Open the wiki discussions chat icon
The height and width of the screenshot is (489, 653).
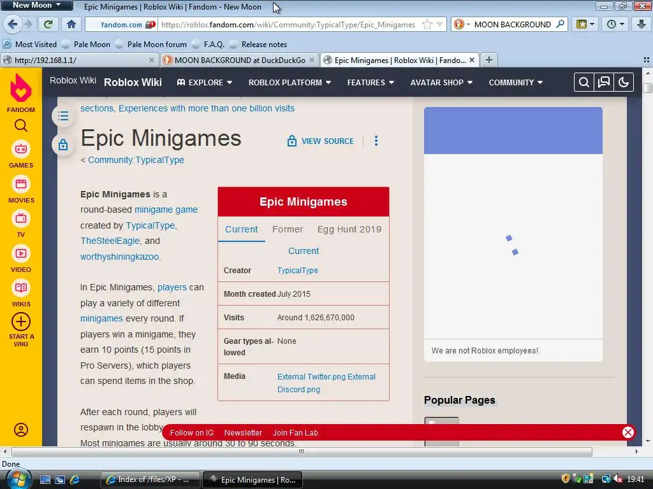[604, 82]
